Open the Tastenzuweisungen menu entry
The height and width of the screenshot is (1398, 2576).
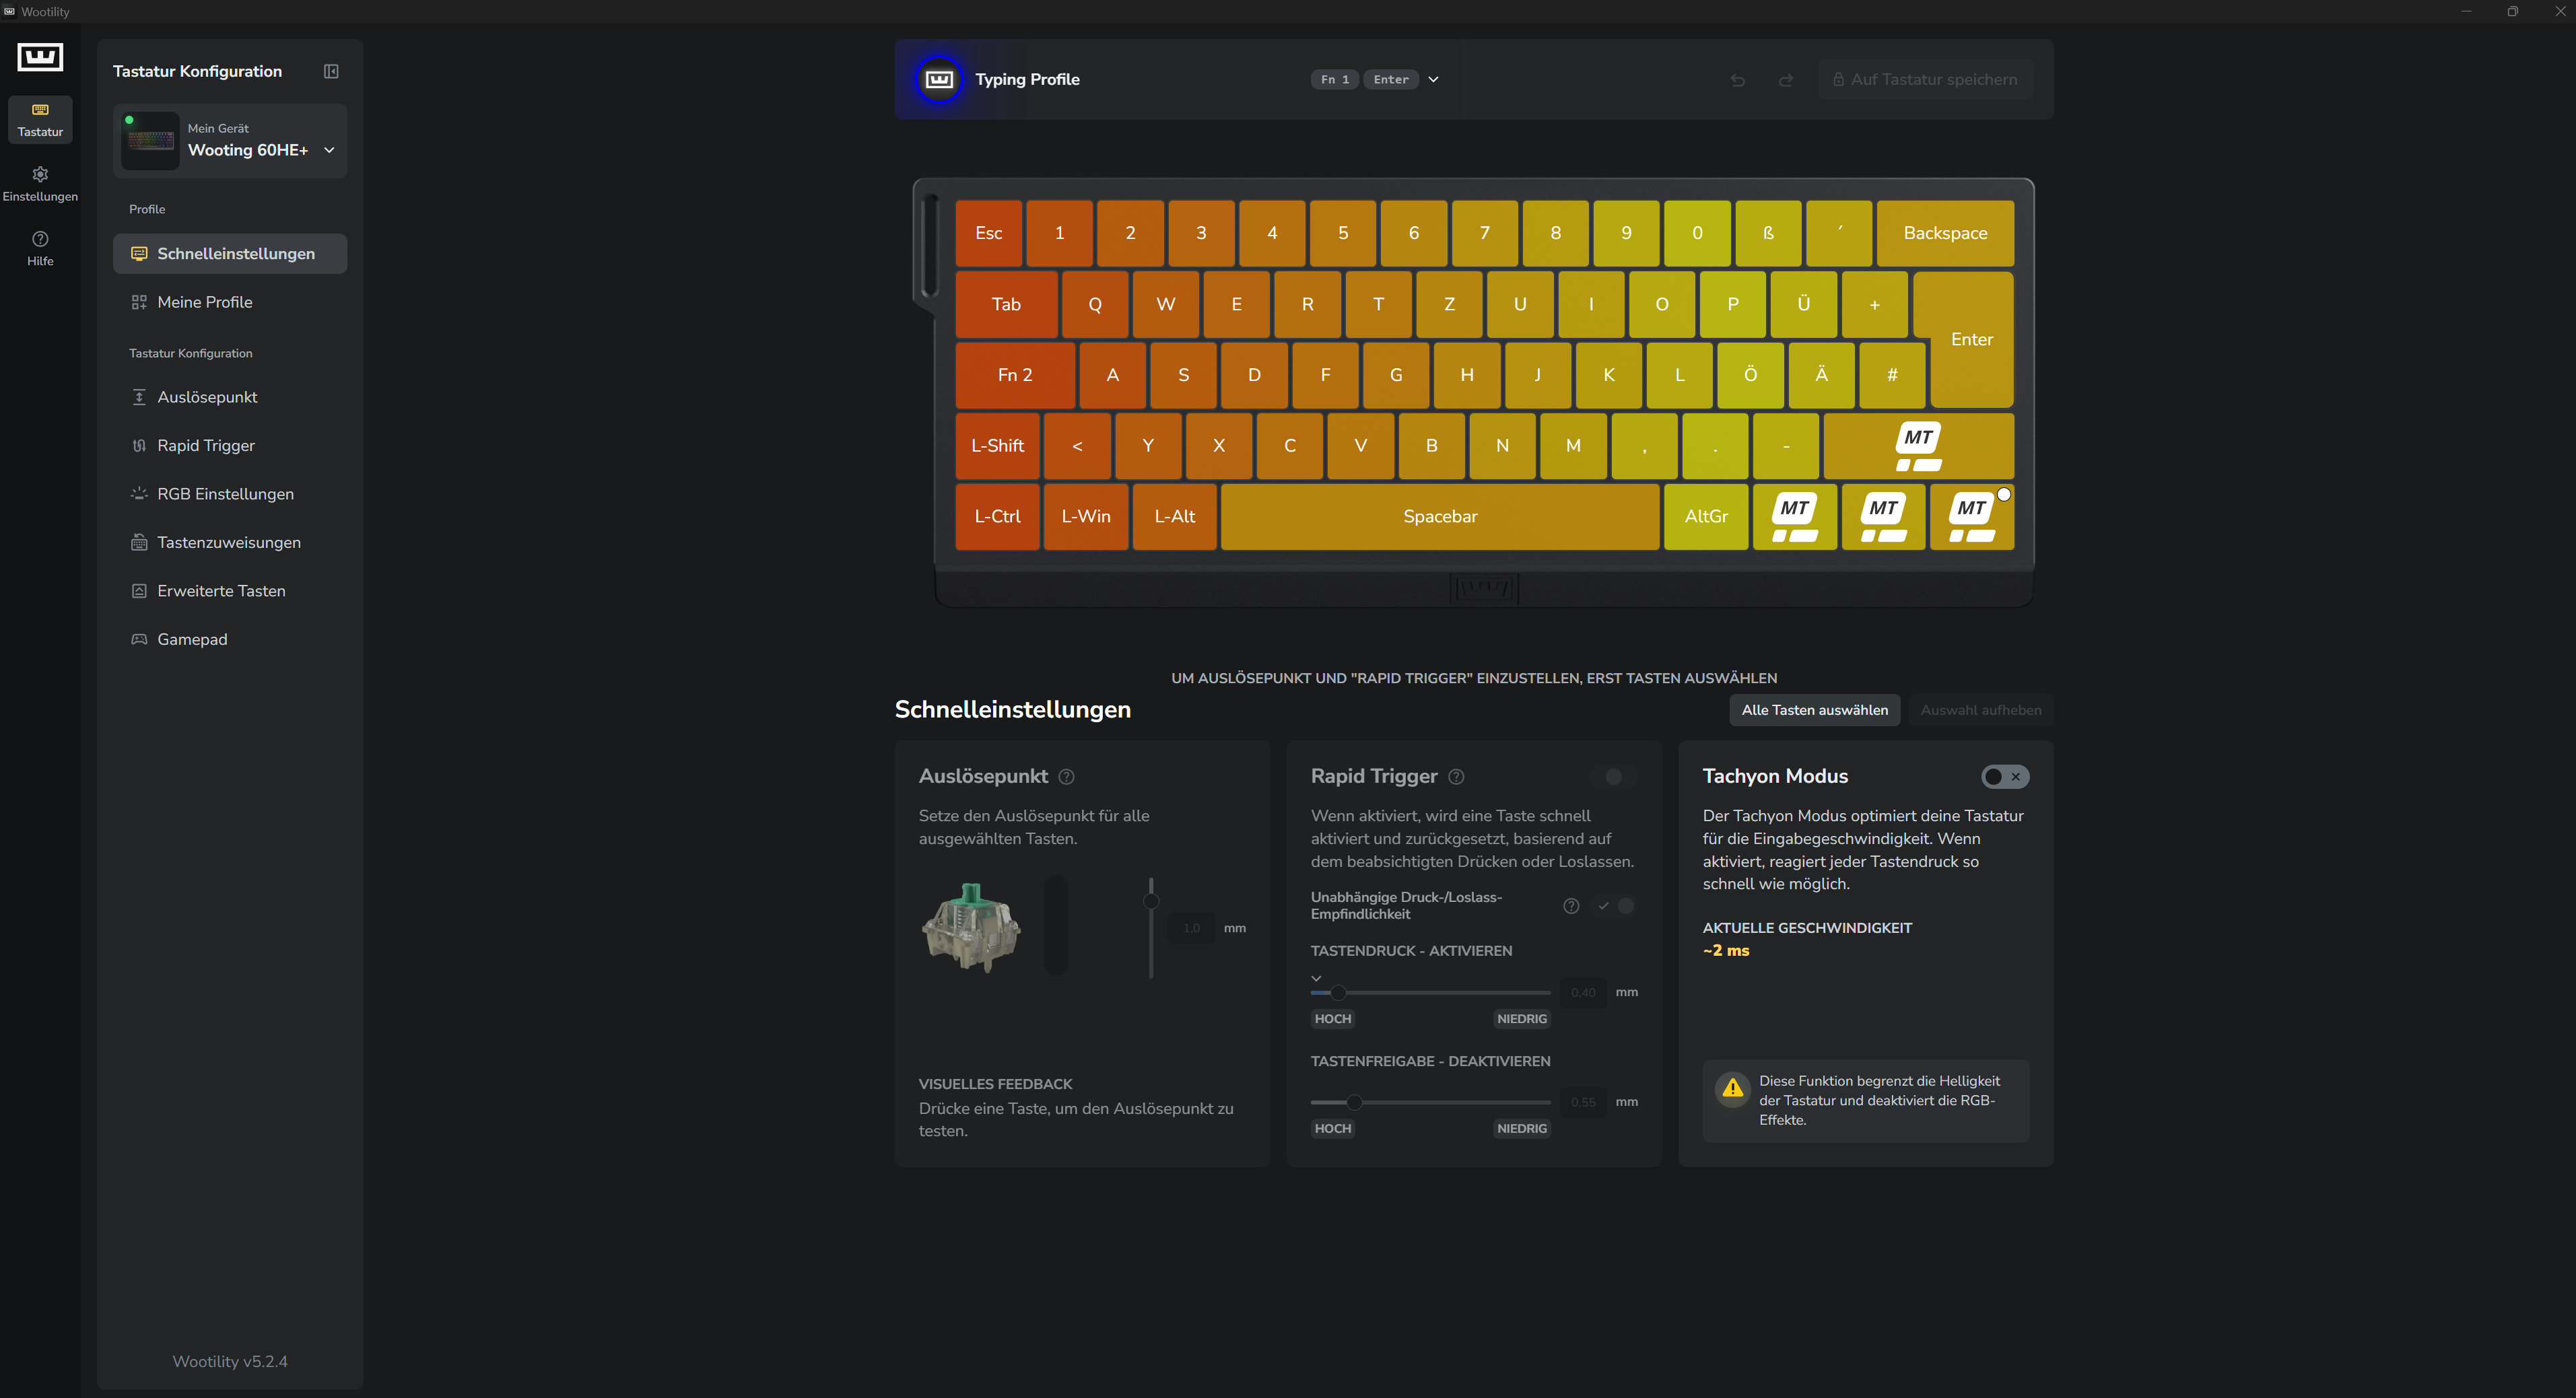pyautogui.click(x=230, y=543)
